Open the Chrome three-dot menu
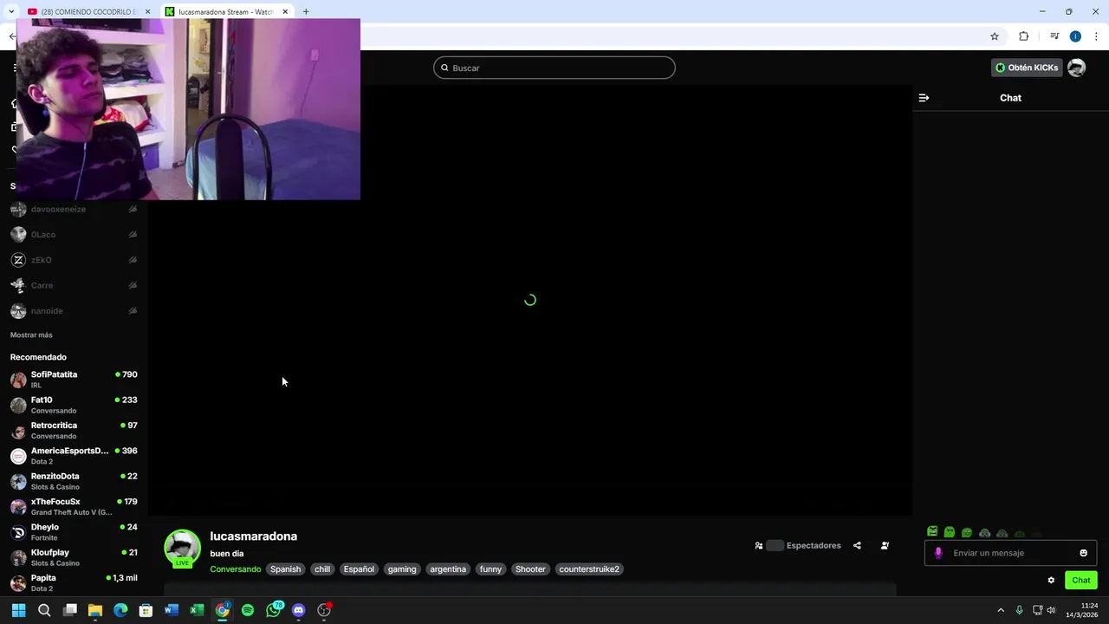This screenshot has width=1109, height=624. [x=1096, y=36]
